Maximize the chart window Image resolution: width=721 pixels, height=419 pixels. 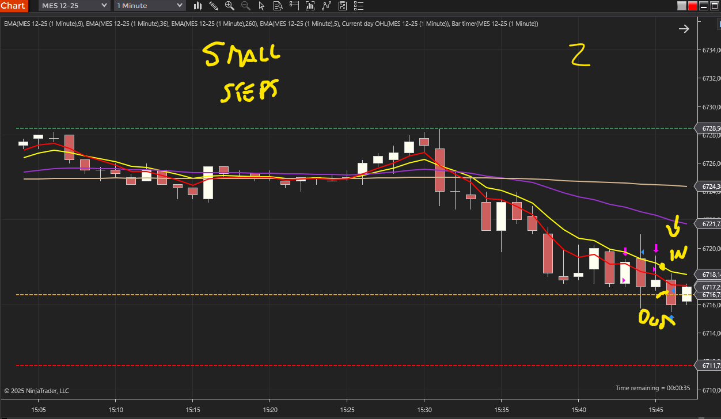tap(715, 6)
